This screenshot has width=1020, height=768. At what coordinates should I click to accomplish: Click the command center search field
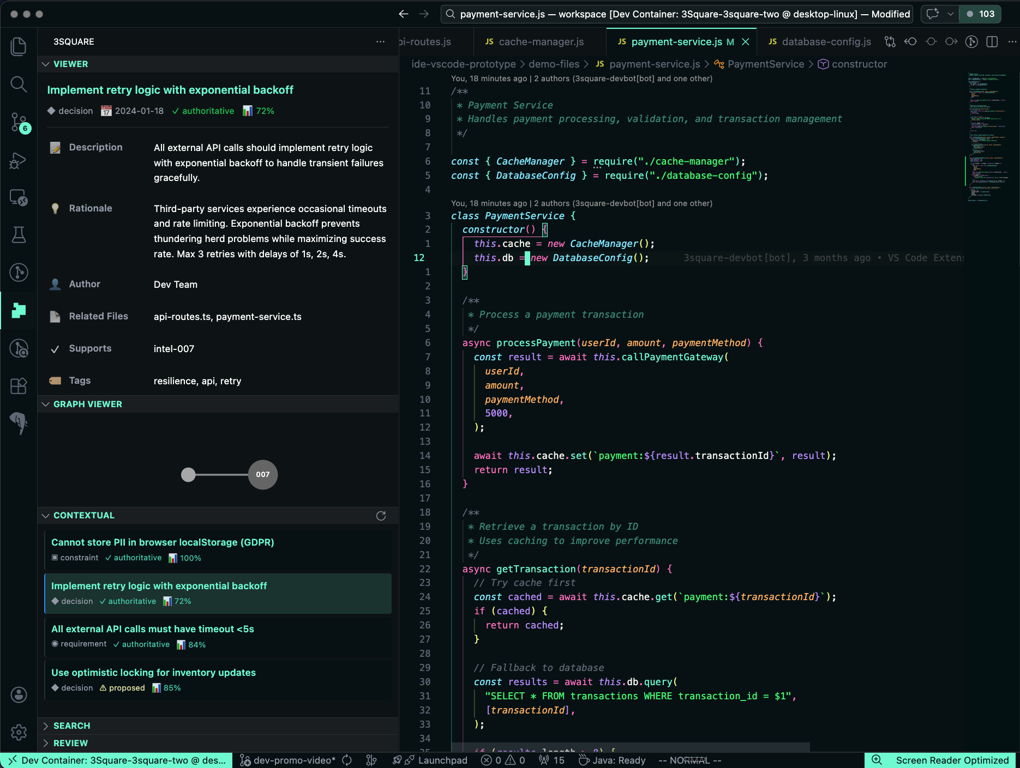tap(676, 14)
